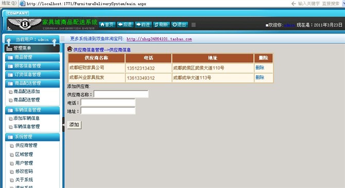
Task: Open 添加车辆信息 menu item
Action: coord(27,118)
